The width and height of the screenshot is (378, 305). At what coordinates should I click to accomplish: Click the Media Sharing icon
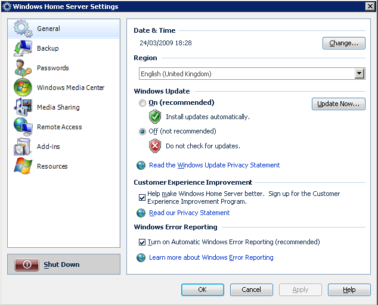23,107
